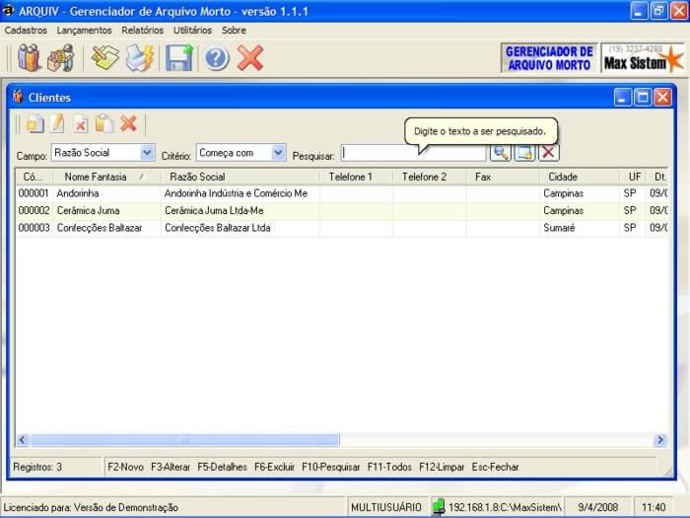The width and height of the screenshot is (690, 518).
Task: Click the boxes and worker toolbar icon
Action: (x=61, y=57)
